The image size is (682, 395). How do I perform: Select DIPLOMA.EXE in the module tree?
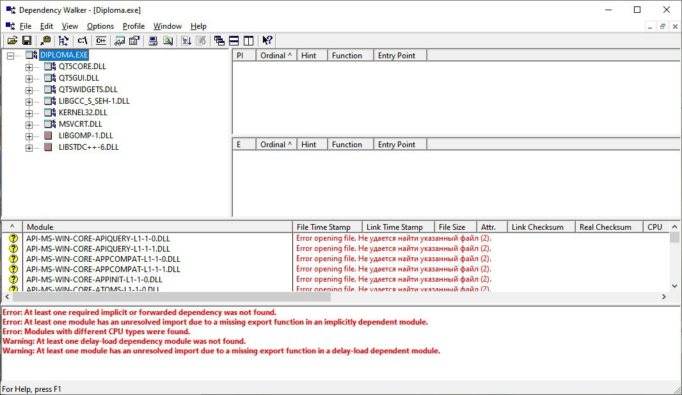[x=64, y=55]
